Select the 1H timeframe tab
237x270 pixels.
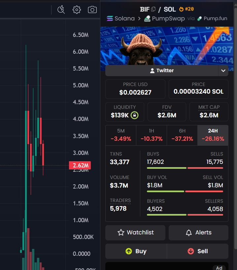(152, 135)
